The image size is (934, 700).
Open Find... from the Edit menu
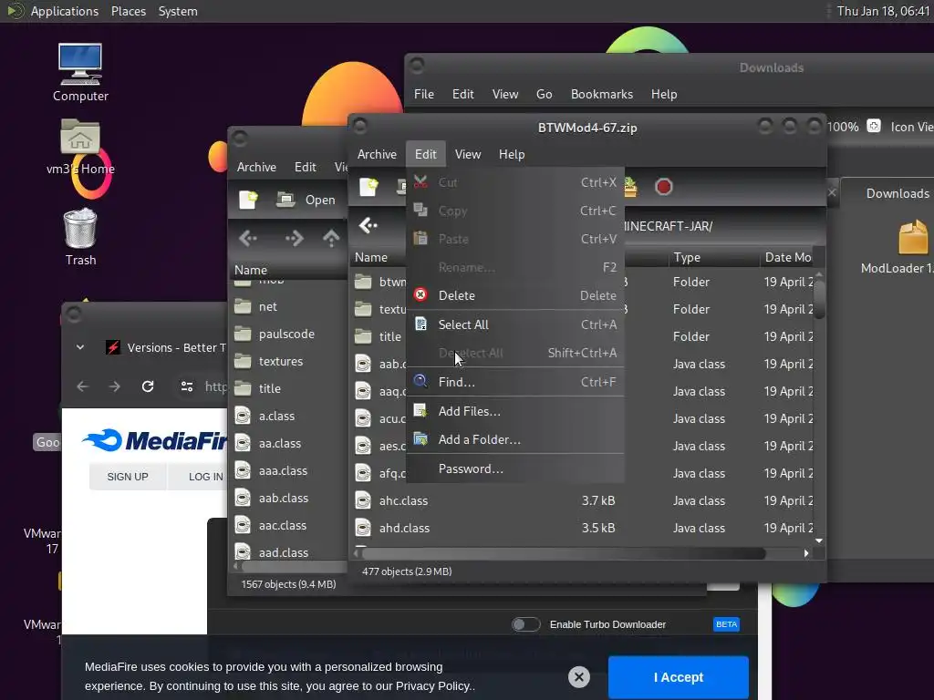coord(515,382)
